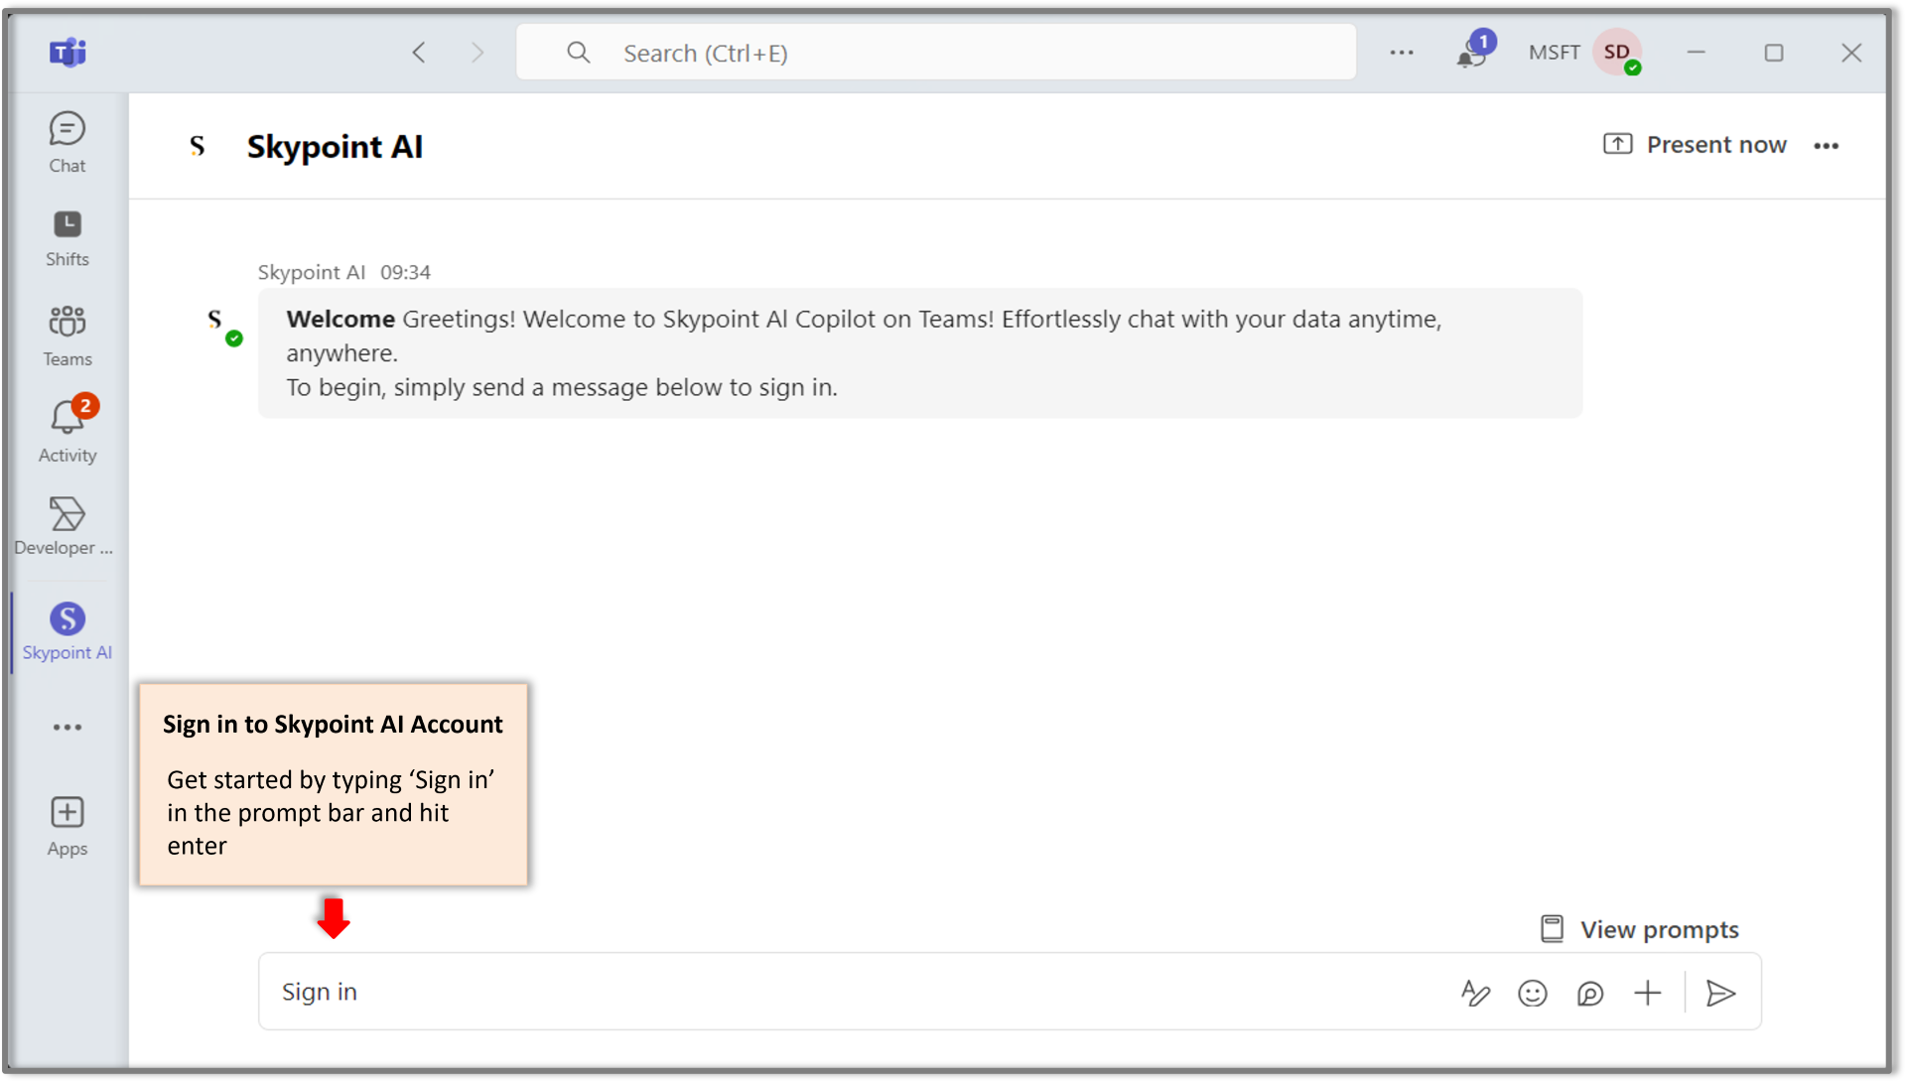Open the Developer Portal app
1906x1082 pixels.
pyautogui.click(x=65, y=526)
